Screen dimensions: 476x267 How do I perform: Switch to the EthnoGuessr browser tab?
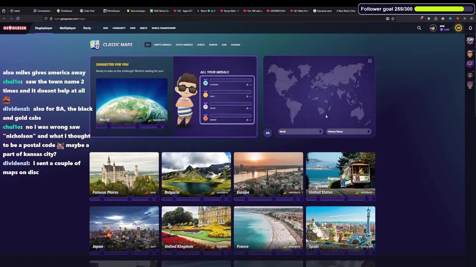[112, 11]
